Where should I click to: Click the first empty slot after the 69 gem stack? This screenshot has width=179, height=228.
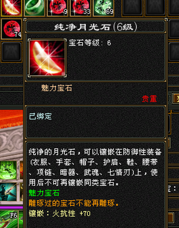(132, 8)
